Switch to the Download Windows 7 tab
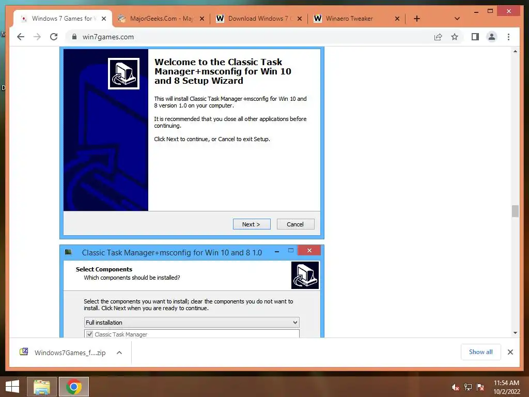 point(259,19)
